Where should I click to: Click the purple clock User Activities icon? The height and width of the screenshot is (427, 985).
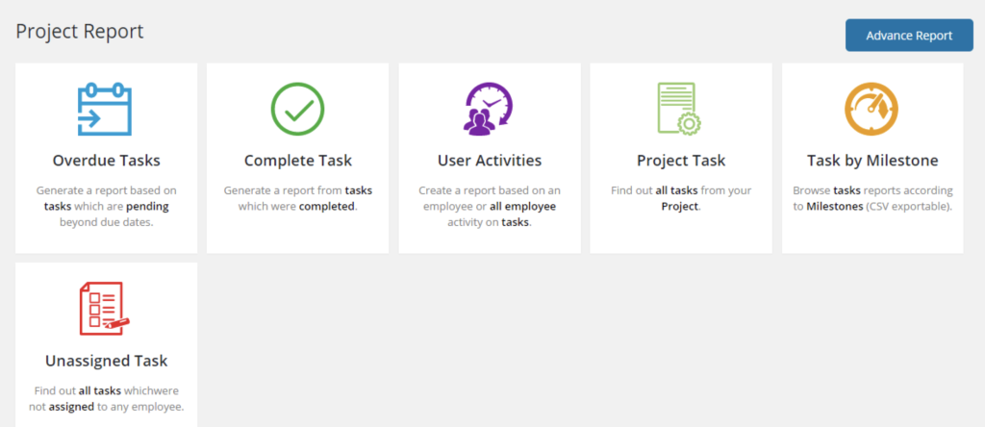point(489,110)
